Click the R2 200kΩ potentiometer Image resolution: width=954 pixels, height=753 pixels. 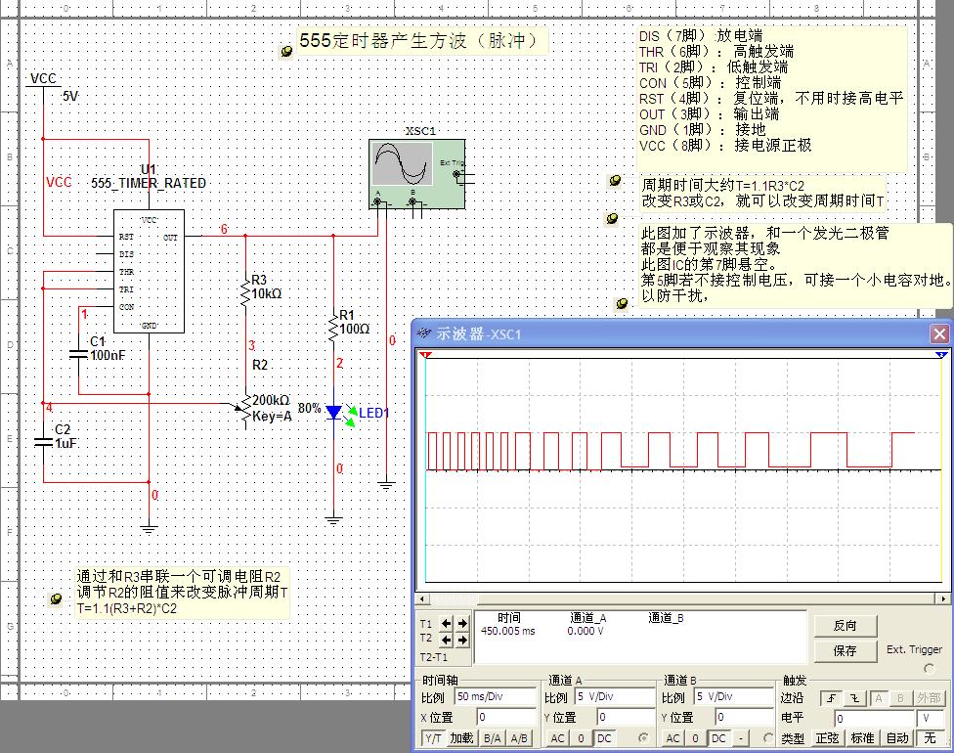(x=246, y=412)
